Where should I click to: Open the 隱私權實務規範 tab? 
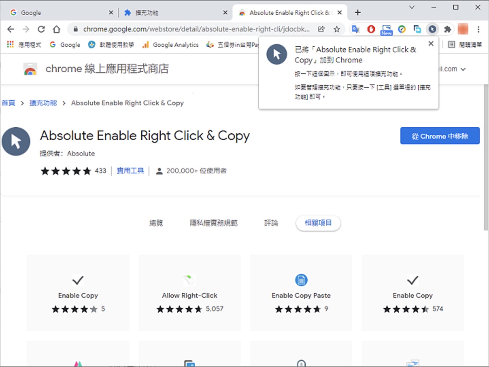coord(214,223)
